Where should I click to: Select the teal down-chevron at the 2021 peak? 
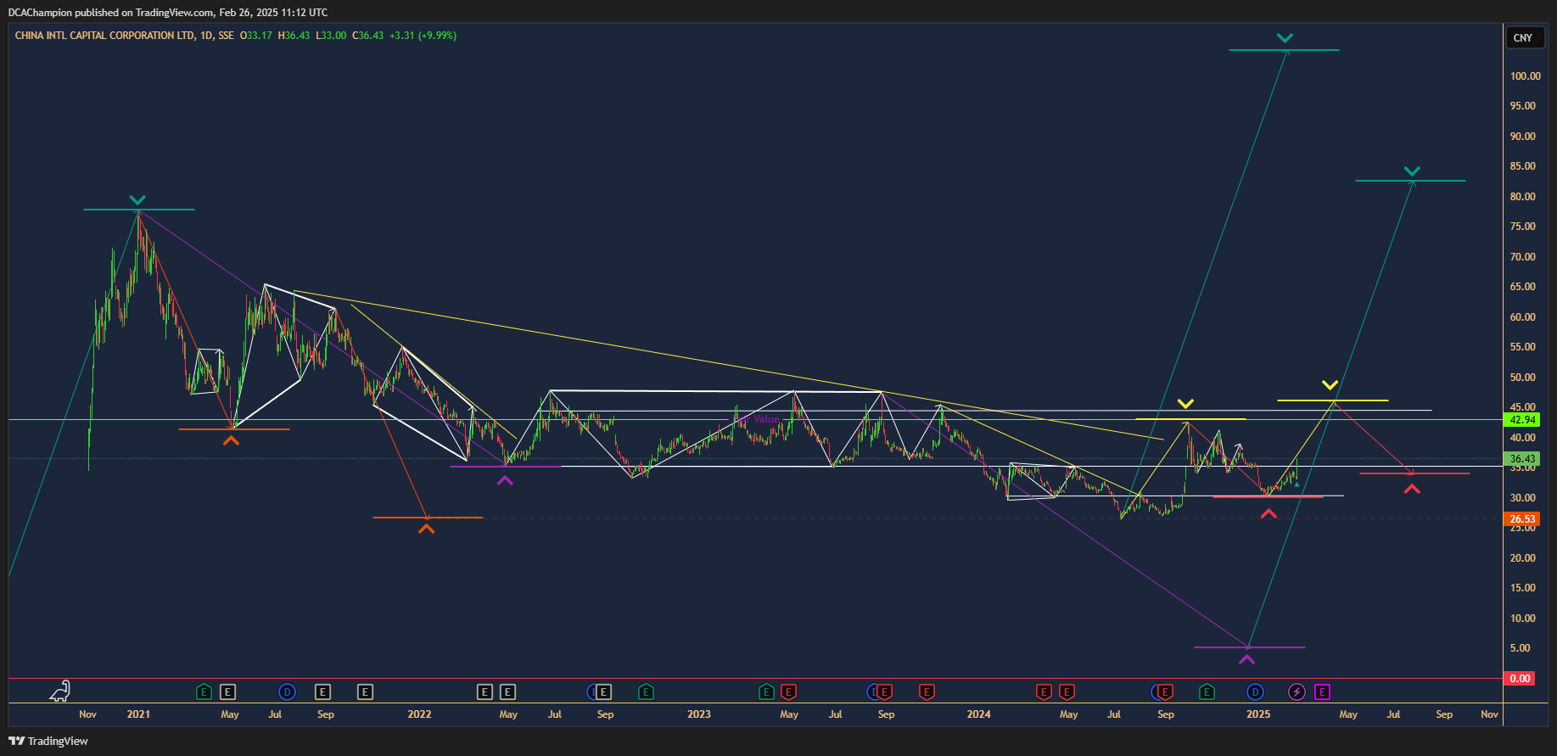pyautogui.click(x=137, y=200)
